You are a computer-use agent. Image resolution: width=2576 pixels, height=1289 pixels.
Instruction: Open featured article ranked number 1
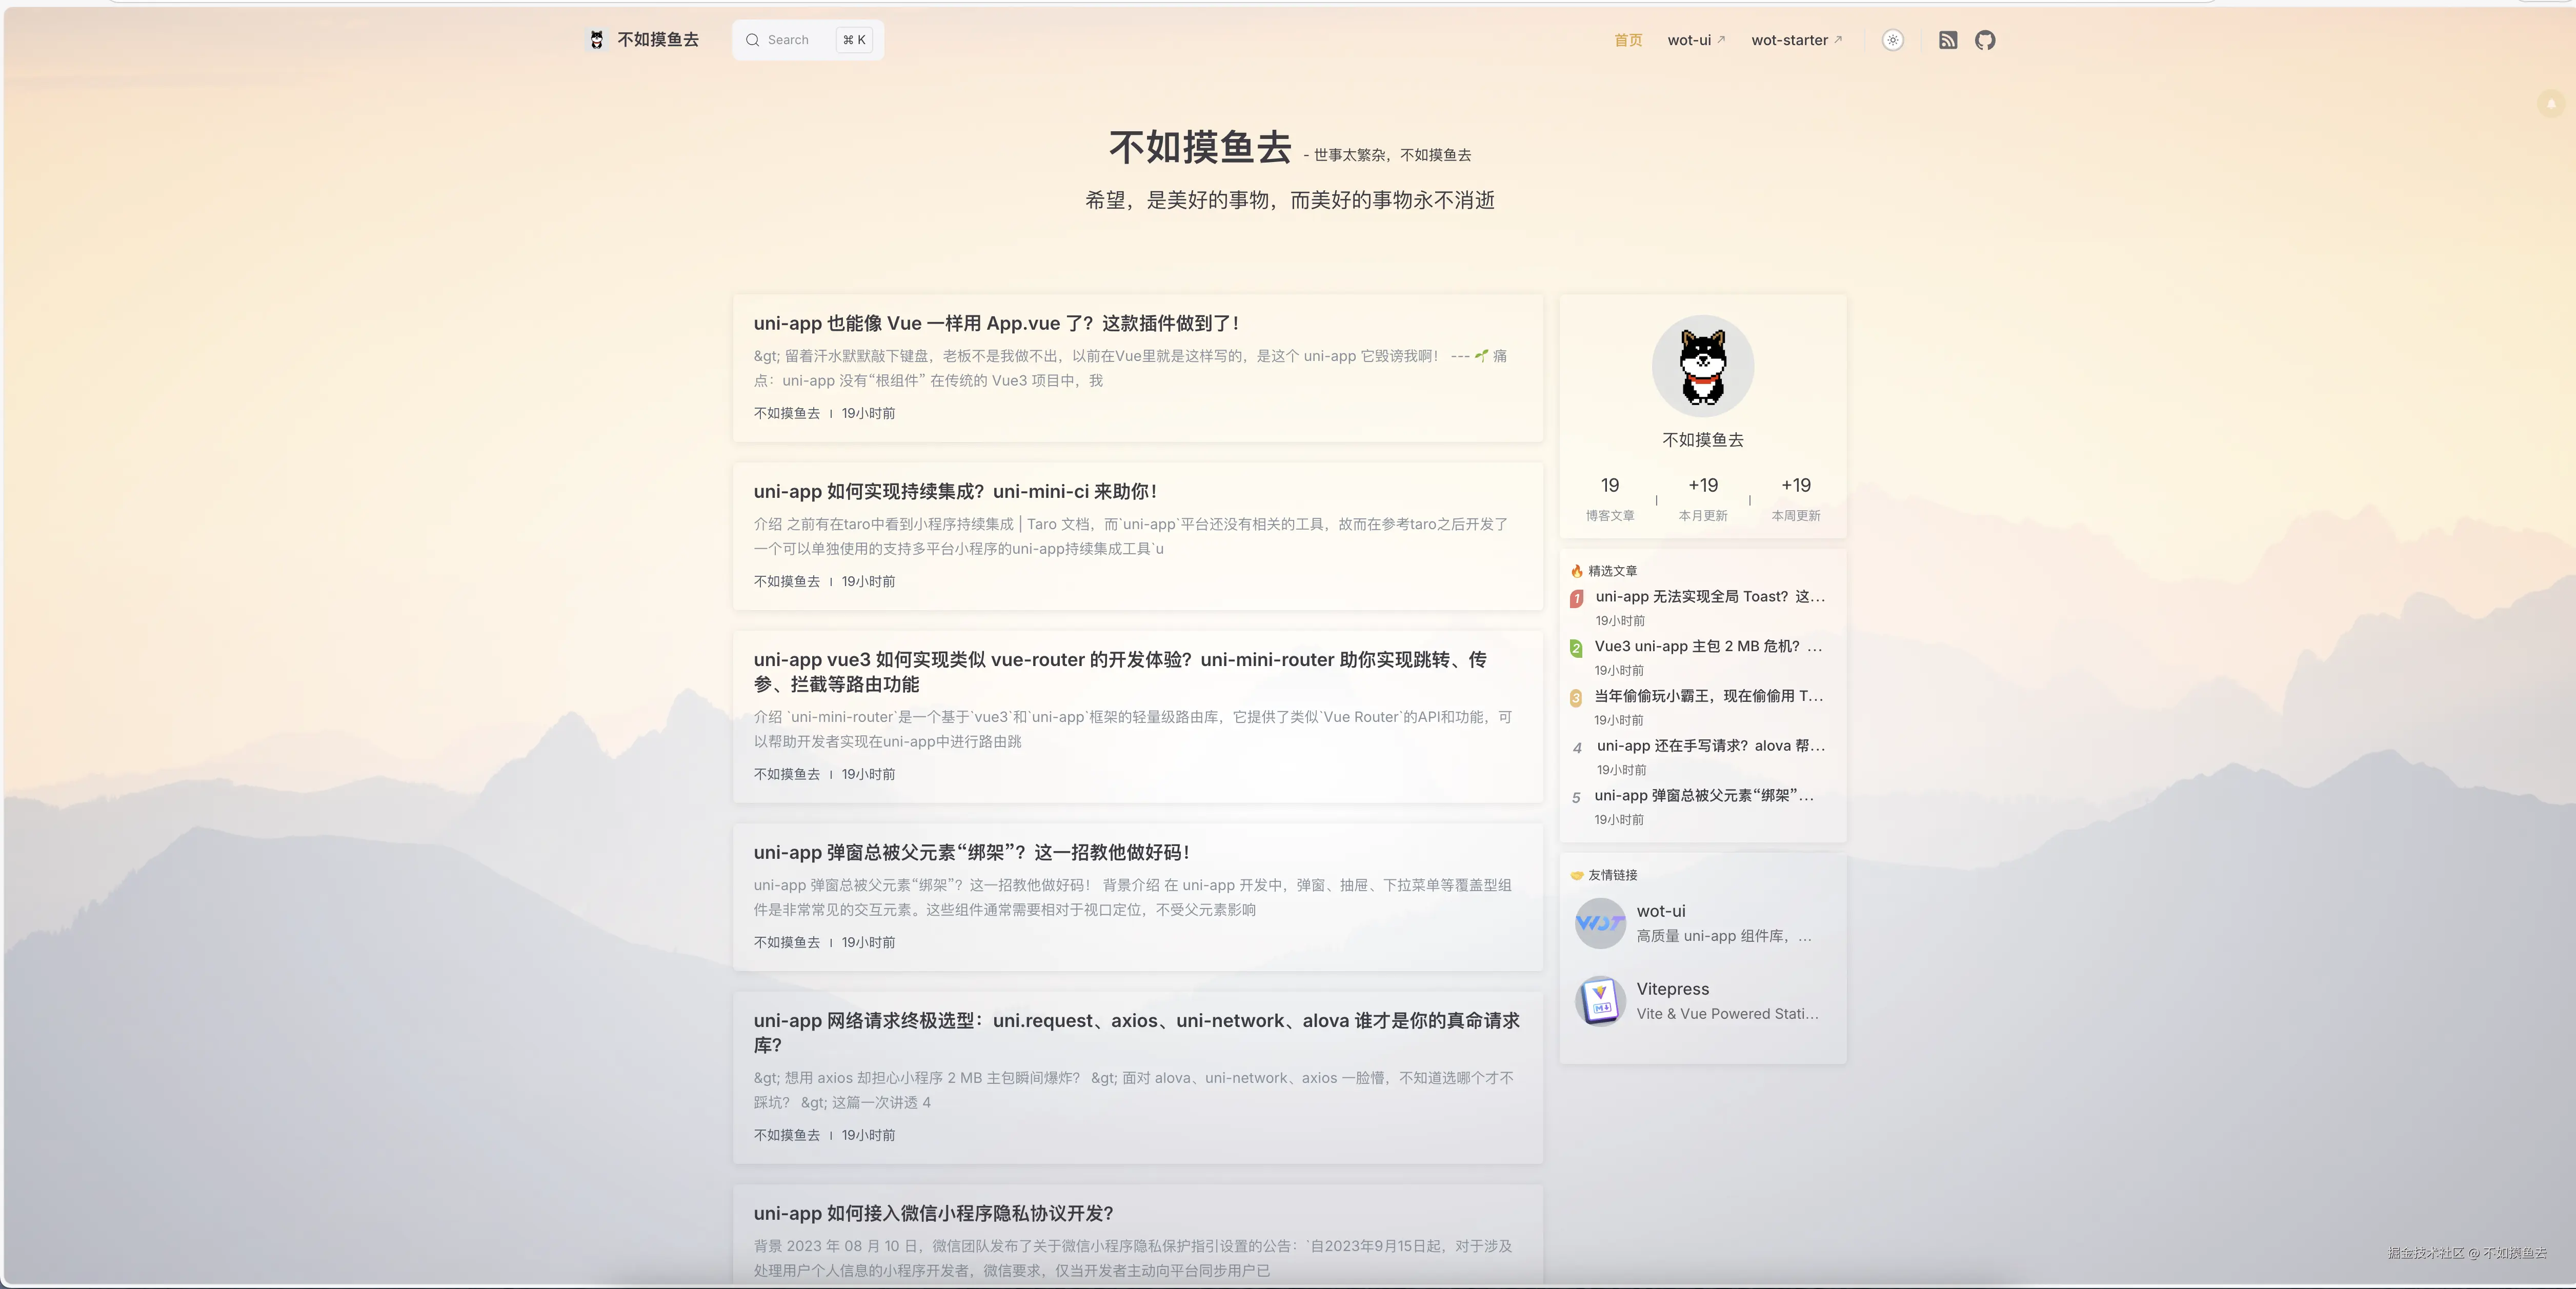point(1709,596)
